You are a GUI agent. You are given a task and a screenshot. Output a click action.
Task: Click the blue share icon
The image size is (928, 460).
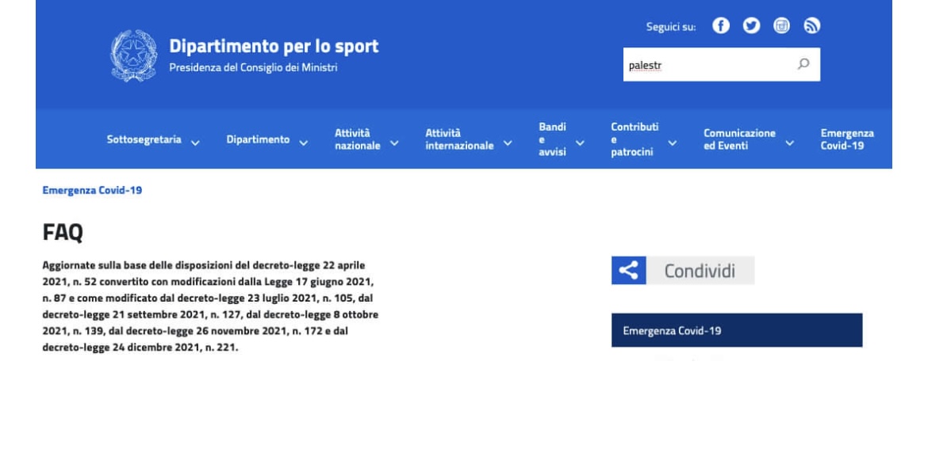[x=628, y=271]
